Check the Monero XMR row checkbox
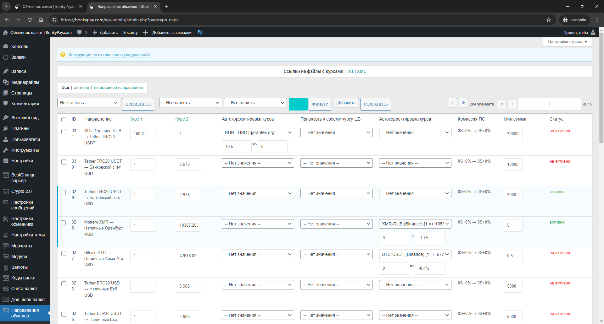 click(63, 223)
